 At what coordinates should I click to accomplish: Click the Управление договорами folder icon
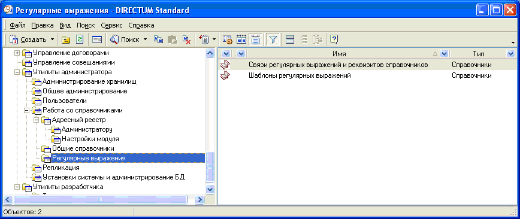pyautogui.click(x=26, y=53)
